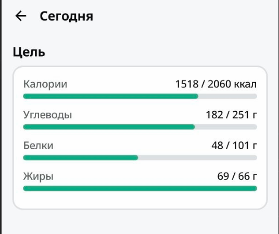Go back using the arrow icon
Screen dimensions: 279x234
point(21,16)
